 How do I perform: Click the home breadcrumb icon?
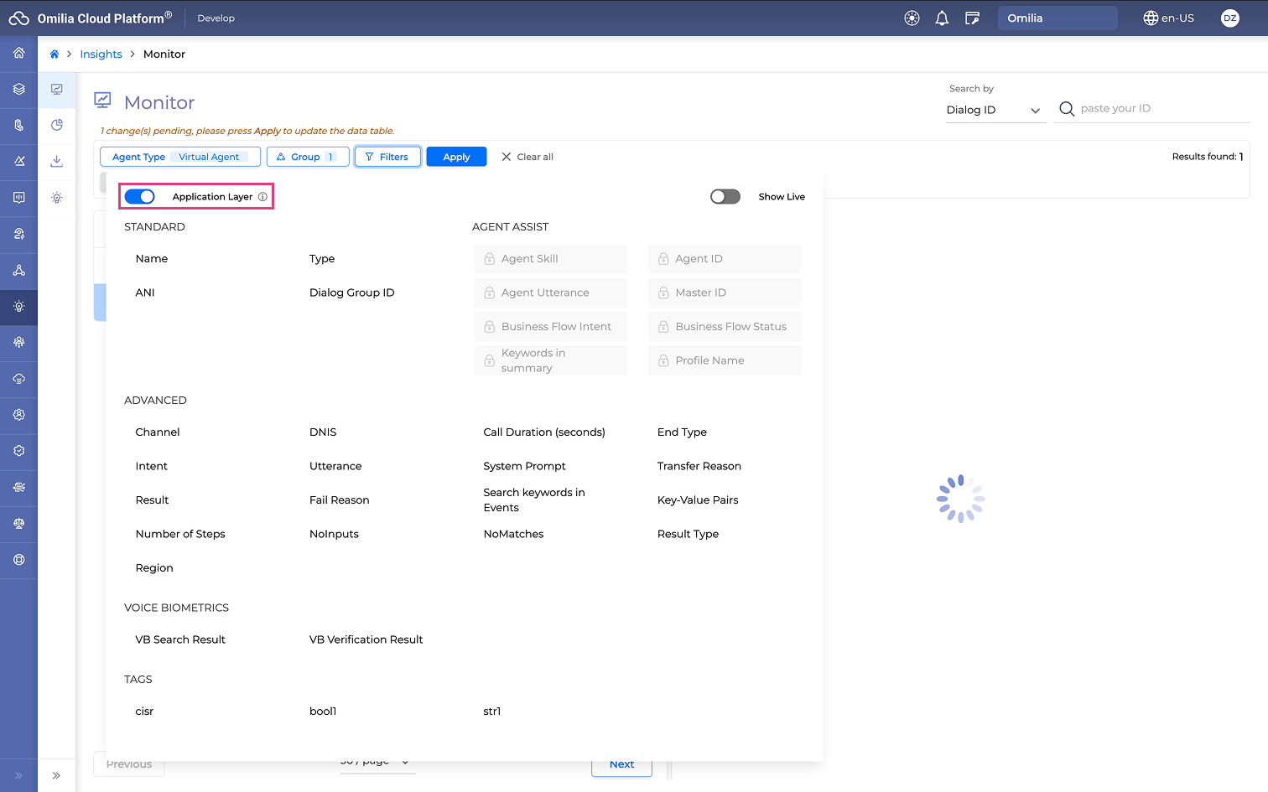(55, 54)
